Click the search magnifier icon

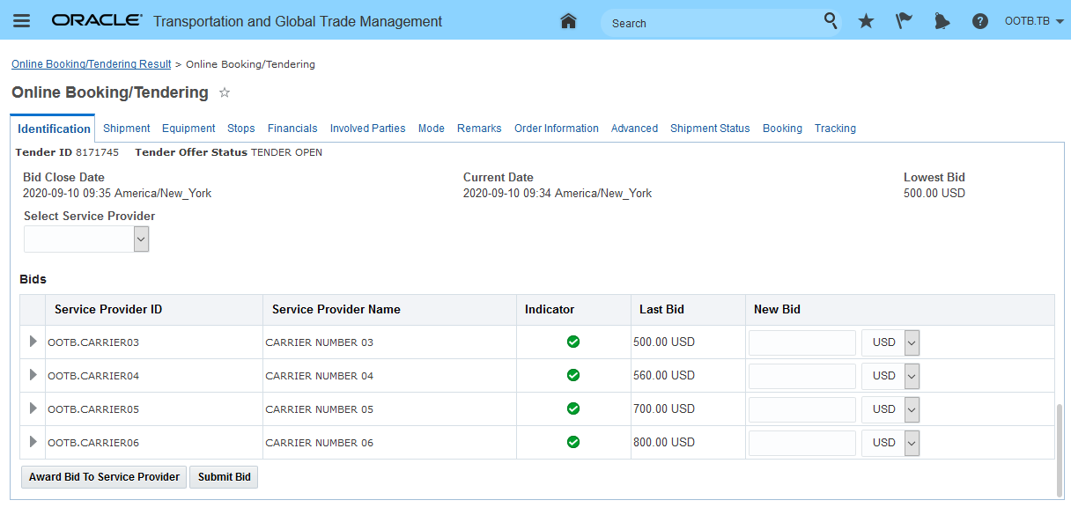click(831, 21)
